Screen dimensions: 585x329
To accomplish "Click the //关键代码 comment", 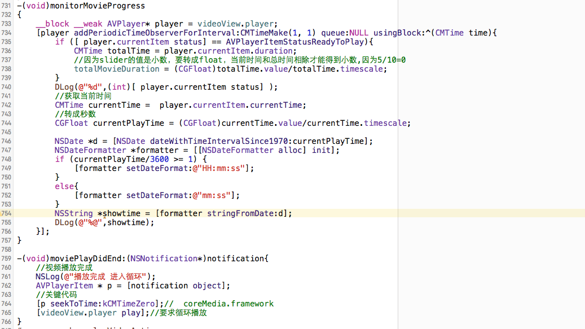I will click(56, 295).
